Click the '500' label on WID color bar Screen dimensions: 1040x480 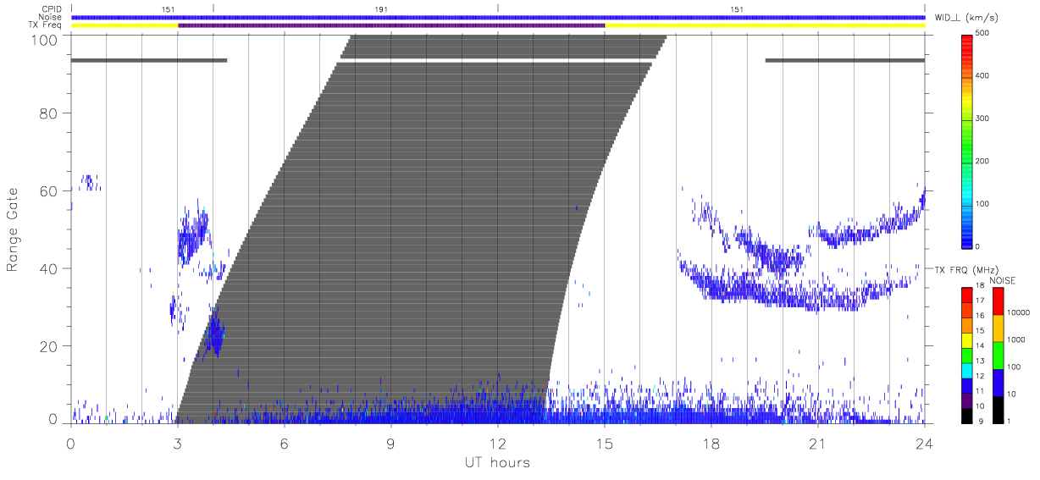984,33
